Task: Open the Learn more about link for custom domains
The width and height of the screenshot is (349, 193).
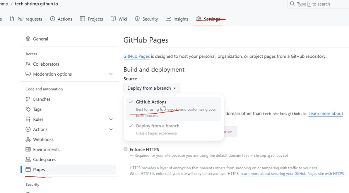Action: click(326, 114)
